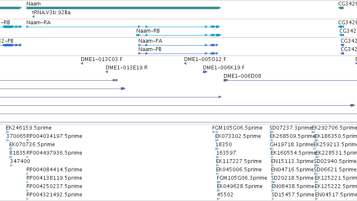Click light-blue arrow under FGM105G06.3prime
The height and width of the screenshot is (201, 357).
point(219,182)
